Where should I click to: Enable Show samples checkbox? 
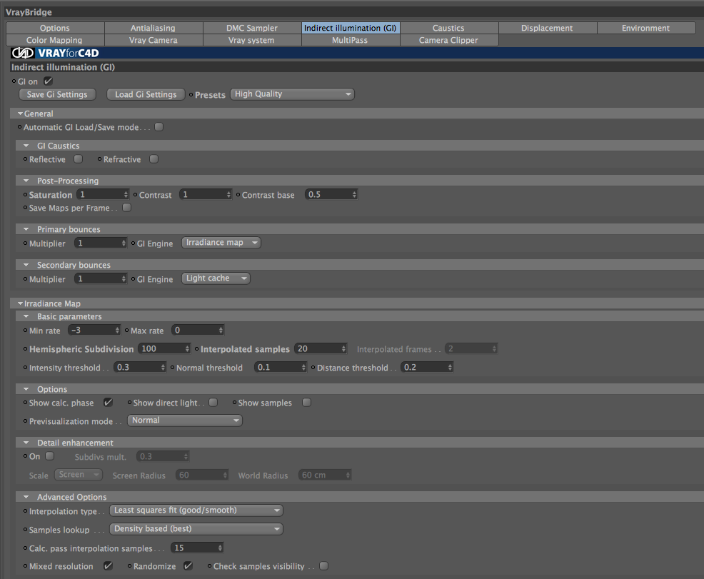tap(306, 402)
